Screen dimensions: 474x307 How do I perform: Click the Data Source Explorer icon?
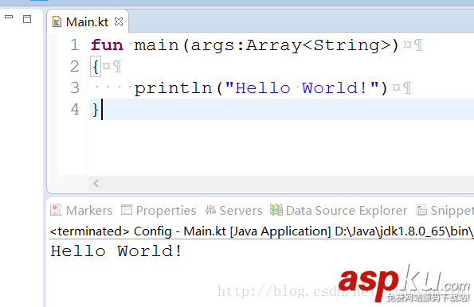[x=276, y=209]
